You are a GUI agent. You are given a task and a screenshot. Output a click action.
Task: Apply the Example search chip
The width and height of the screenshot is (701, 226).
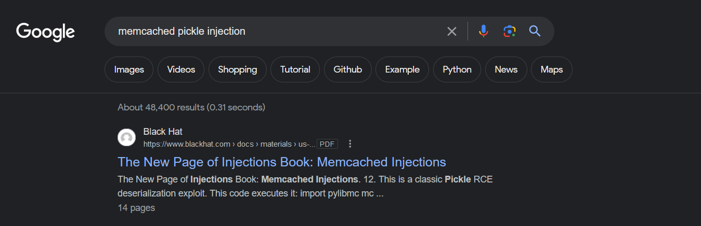(403, 69)
